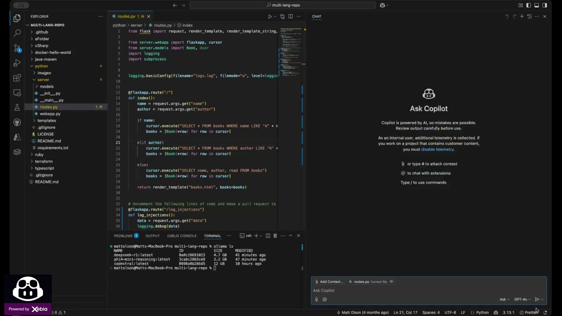This screenshot has width=562, height=316.
Task: Kill terminal with trash icon
Action: point(275,236)
